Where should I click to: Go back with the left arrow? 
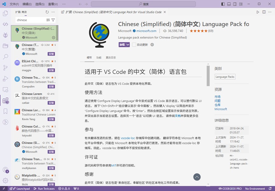(x=80, y=4)
